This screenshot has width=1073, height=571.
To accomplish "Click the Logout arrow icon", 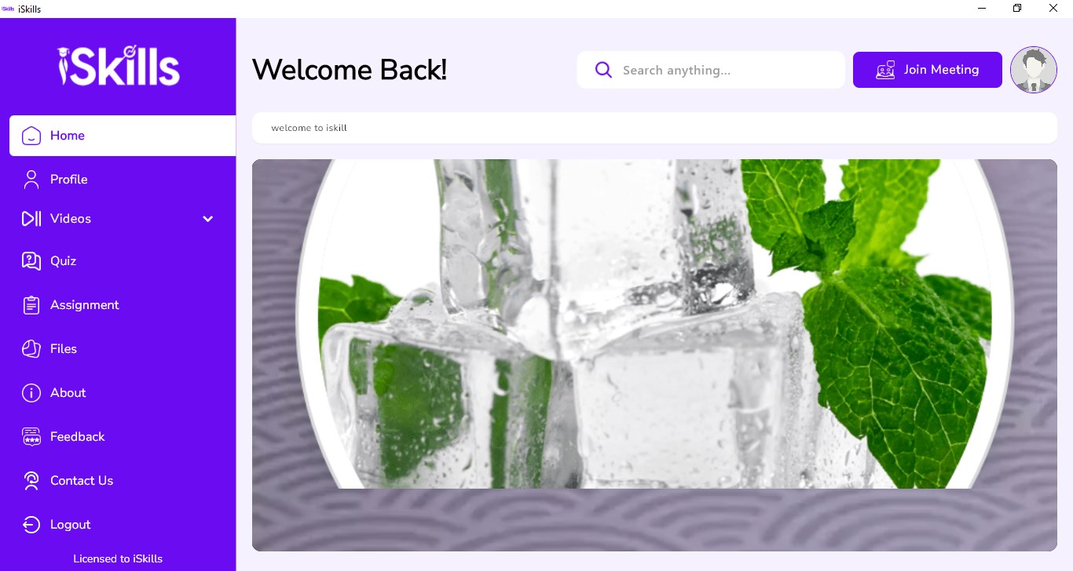I will point(31,525).
